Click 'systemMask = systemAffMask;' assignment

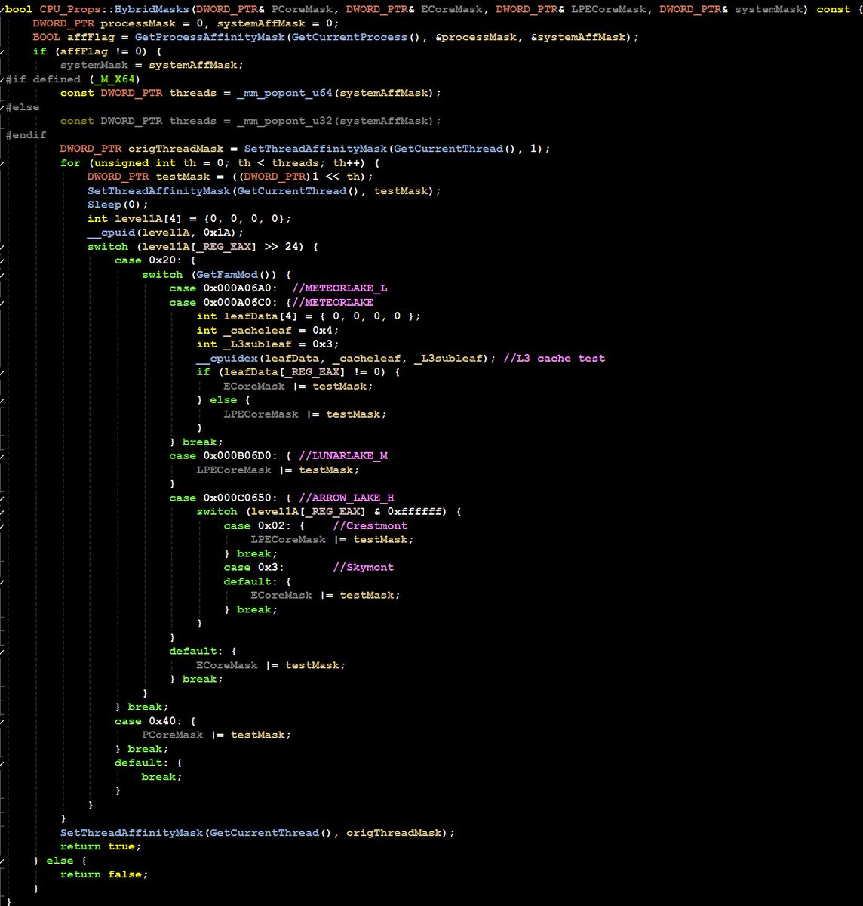(x=152, y=65)
